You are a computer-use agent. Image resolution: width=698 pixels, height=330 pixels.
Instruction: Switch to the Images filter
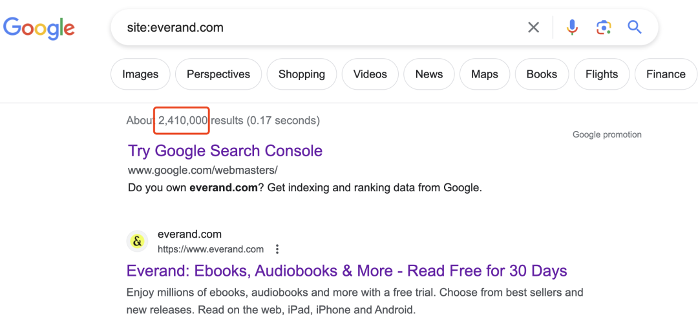tap(140, 74)
